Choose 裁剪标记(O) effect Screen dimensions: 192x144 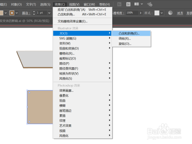coord(83,58)
